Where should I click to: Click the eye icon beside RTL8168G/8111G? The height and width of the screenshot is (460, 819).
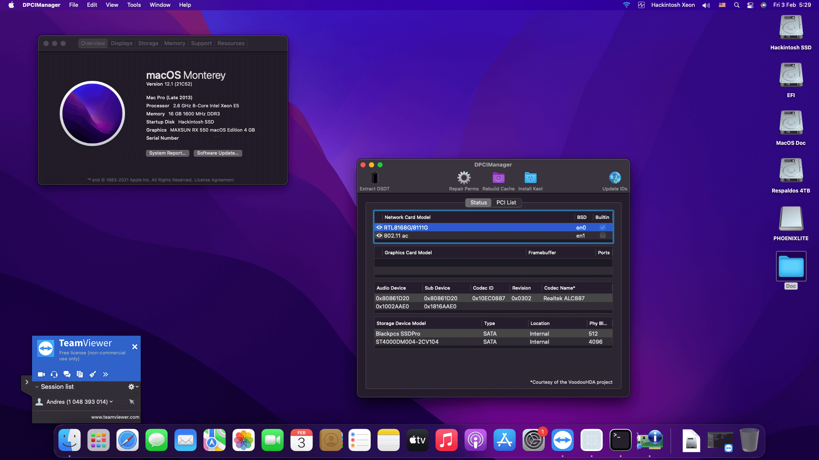[x=379, y=227]
